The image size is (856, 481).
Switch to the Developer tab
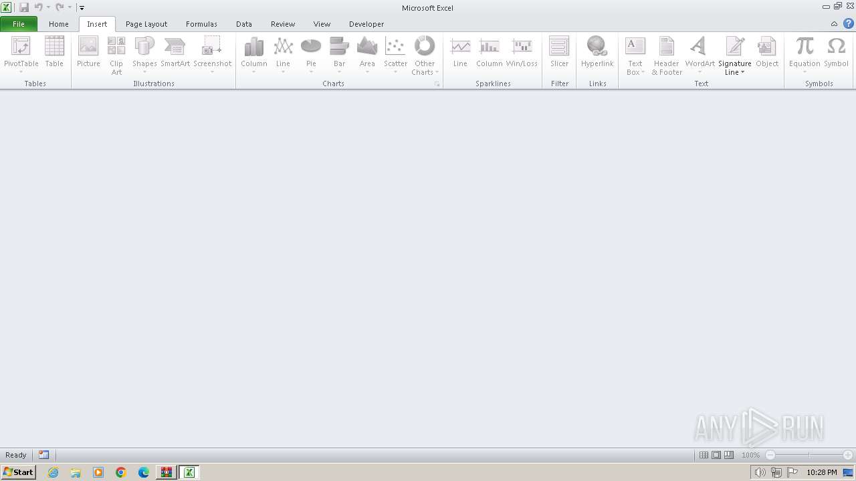pyautogui.click(x=366, y=24)
